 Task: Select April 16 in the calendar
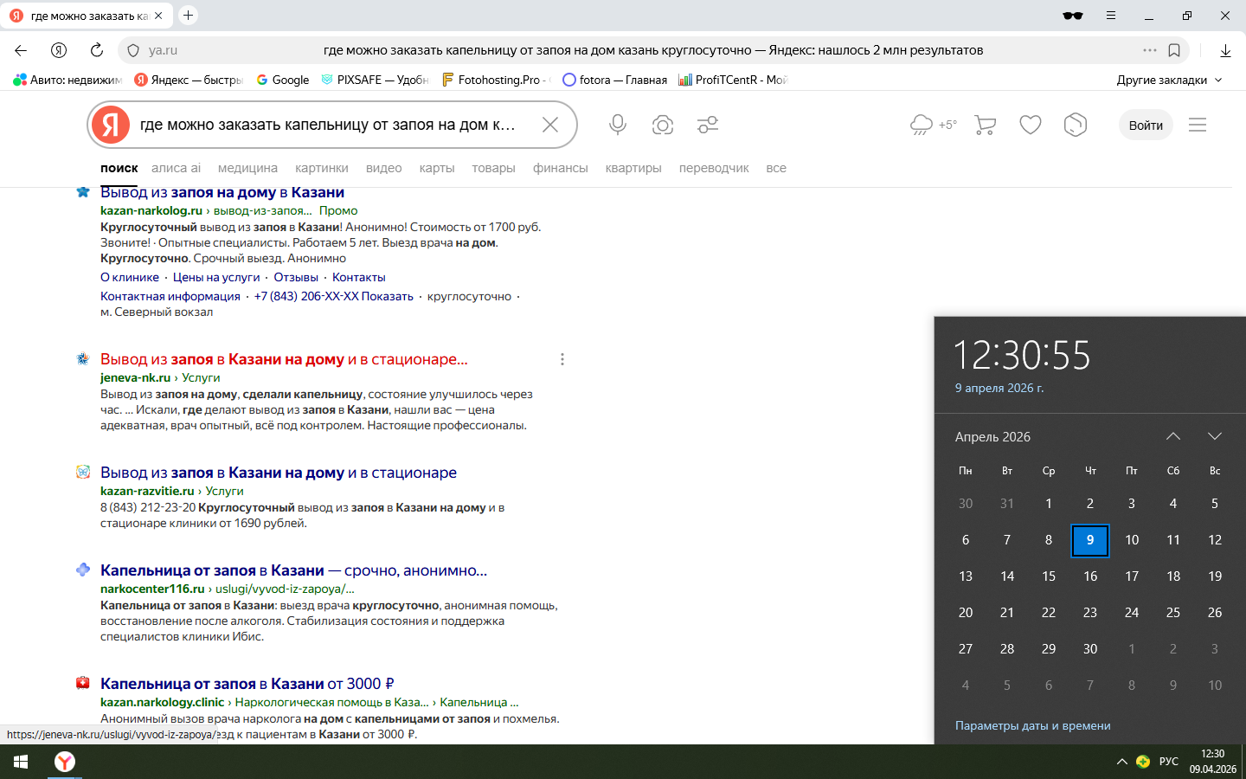click(x=1090, y=576)
